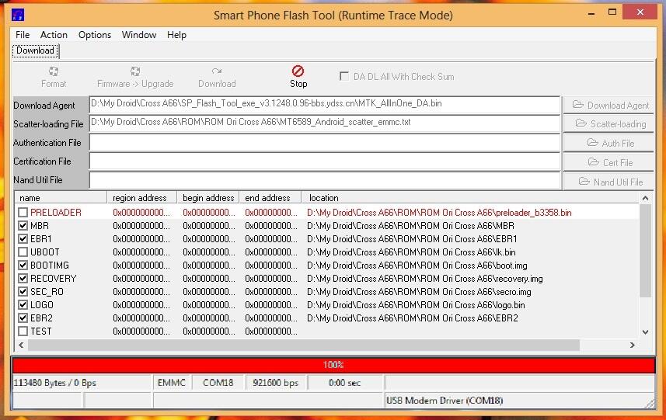Screen dimensions: 666x420
Task: Close the Smart Phone Flash Tool window
Action: (640, 12)
